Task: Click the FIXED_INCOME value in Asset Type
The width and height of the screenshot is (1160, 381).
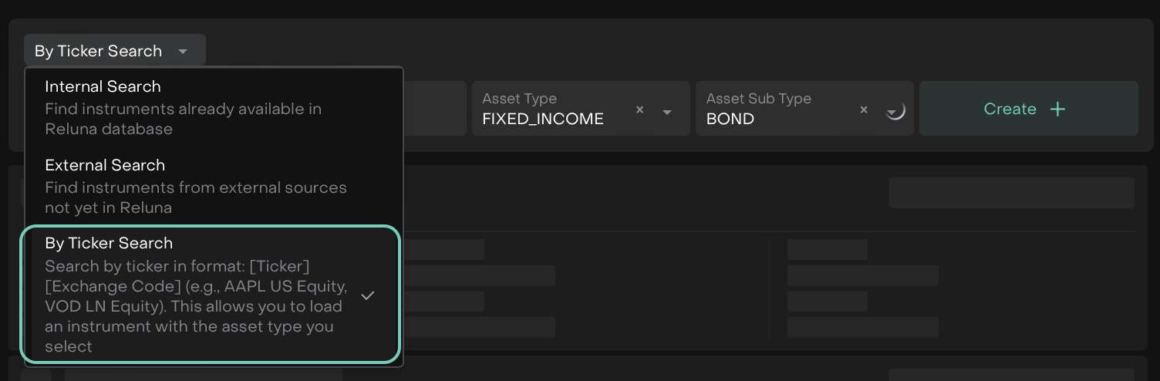Action: [543, 119]
